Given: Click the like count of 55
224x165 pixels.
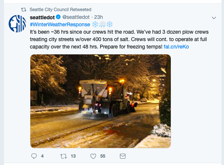Looking at the screenshot, I should click(103, 156).
